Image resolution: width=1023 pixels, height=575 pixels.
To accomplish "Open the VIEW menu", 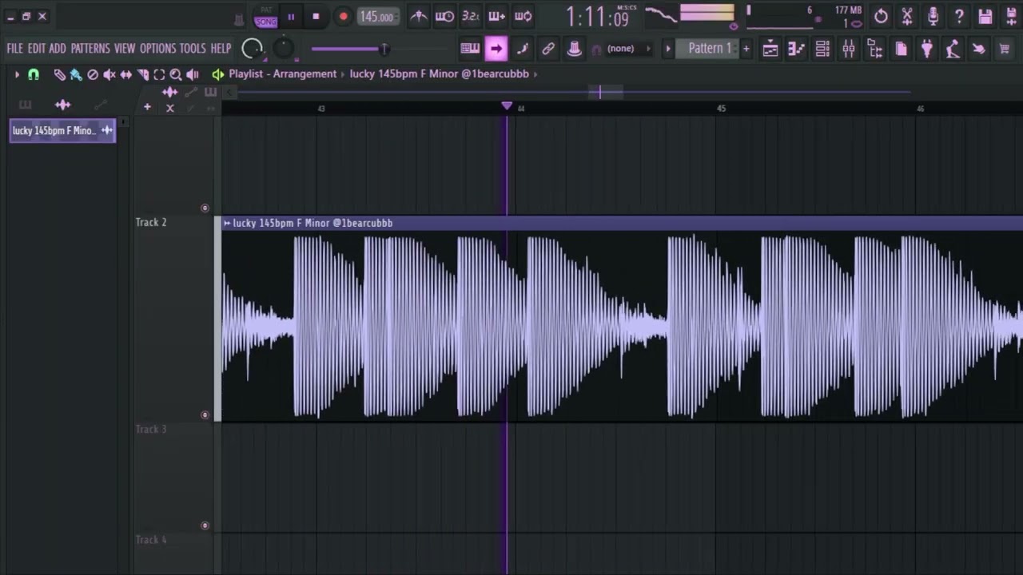I will (x=125, y=49).
